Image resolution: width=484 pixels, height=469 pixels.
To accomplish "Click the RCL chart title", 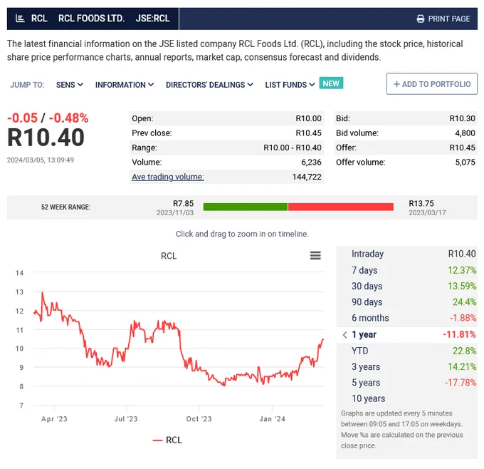I will pos(169,256).
